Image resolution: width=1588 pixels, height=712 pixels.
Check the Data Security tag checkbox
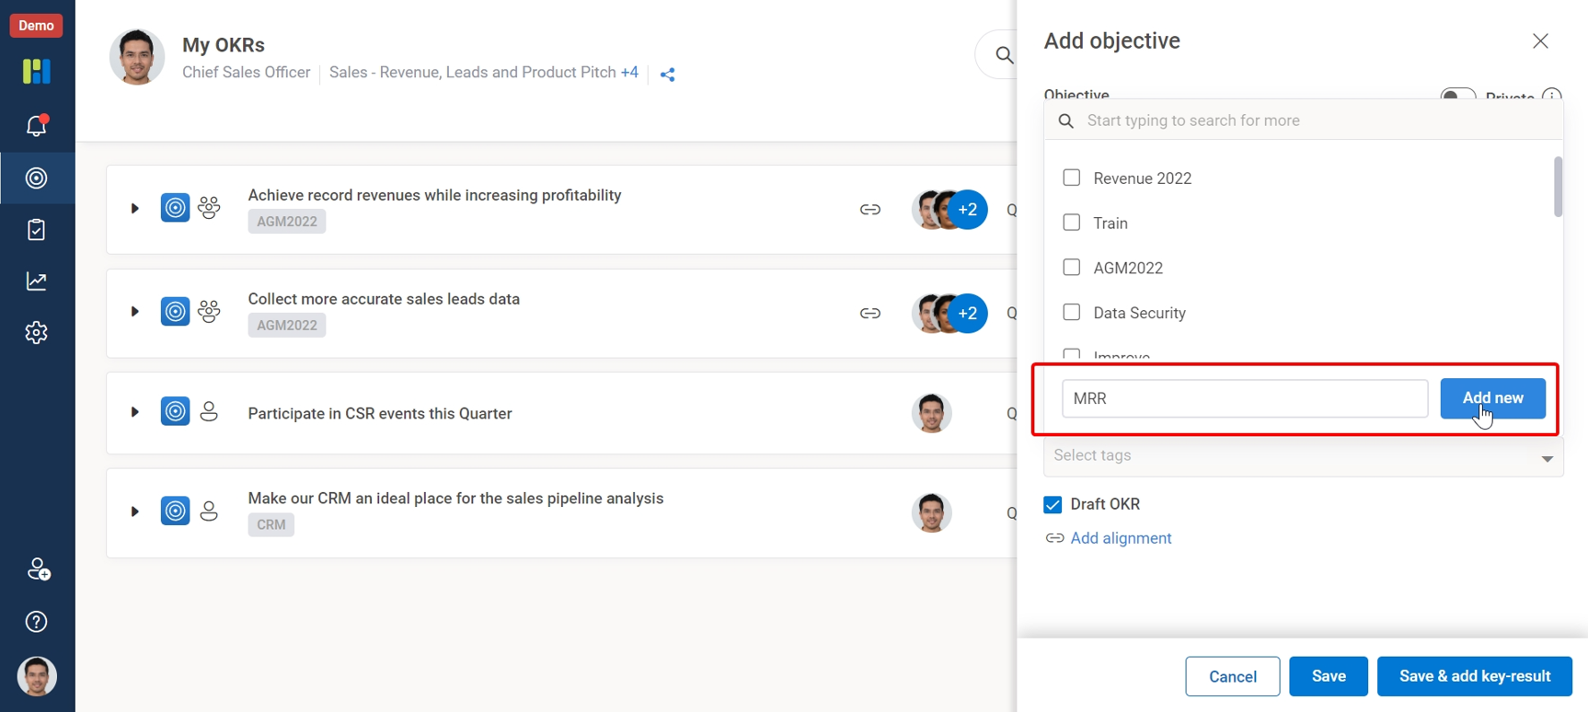pyautogui.click(x=1072, y=313)
